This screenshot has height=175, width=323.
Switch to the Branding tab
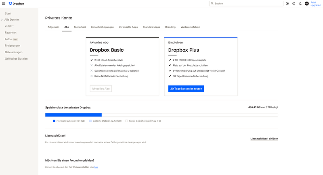click(x=170, y=27)
